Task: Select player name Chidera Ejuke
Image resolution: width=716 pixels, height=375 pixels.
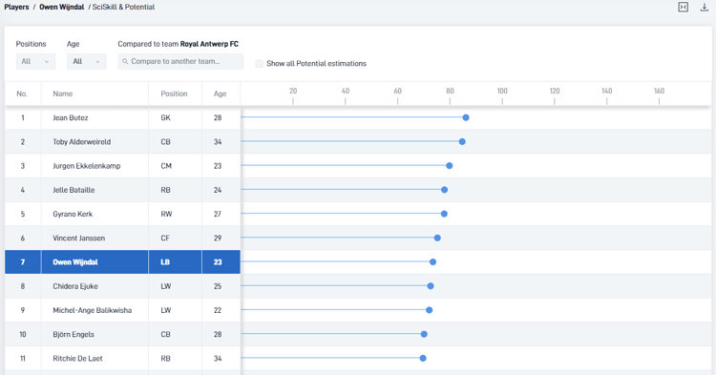Action: (75, 286)
